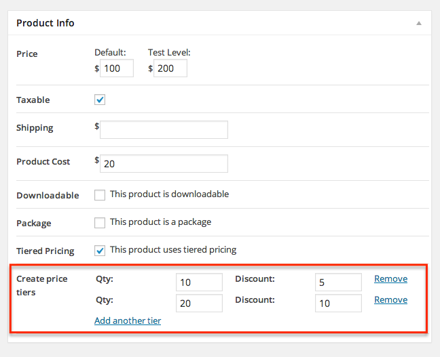The image size is (440, 357).
Task: Select the Test Level price field
Action: tap(170, 68)
